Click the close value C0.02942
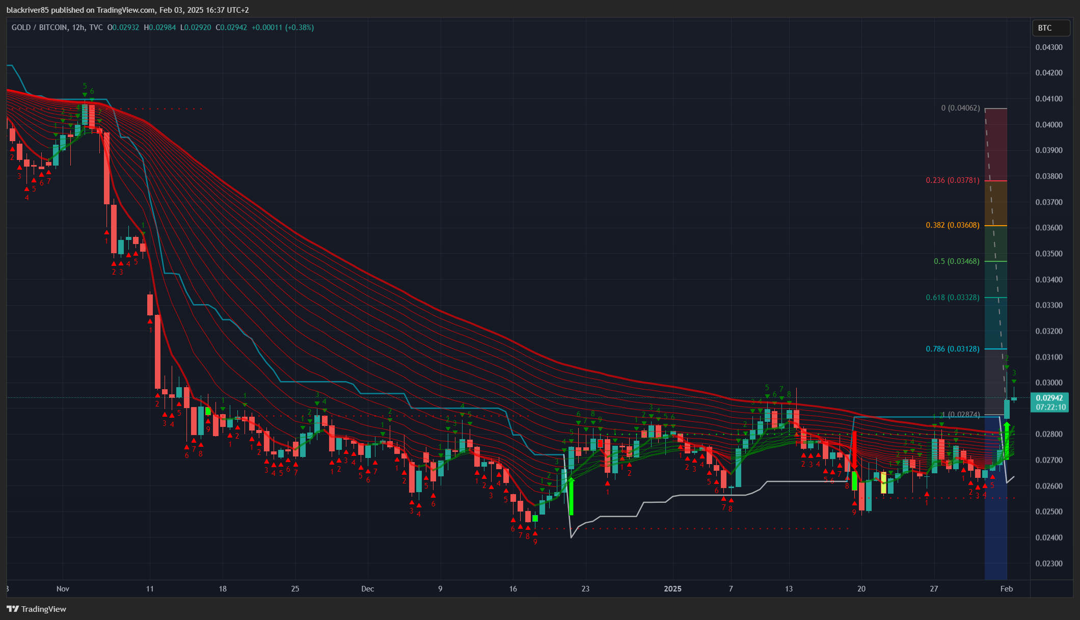The height and width of the screenshot is (620, 1080). (x=231, y=28)
